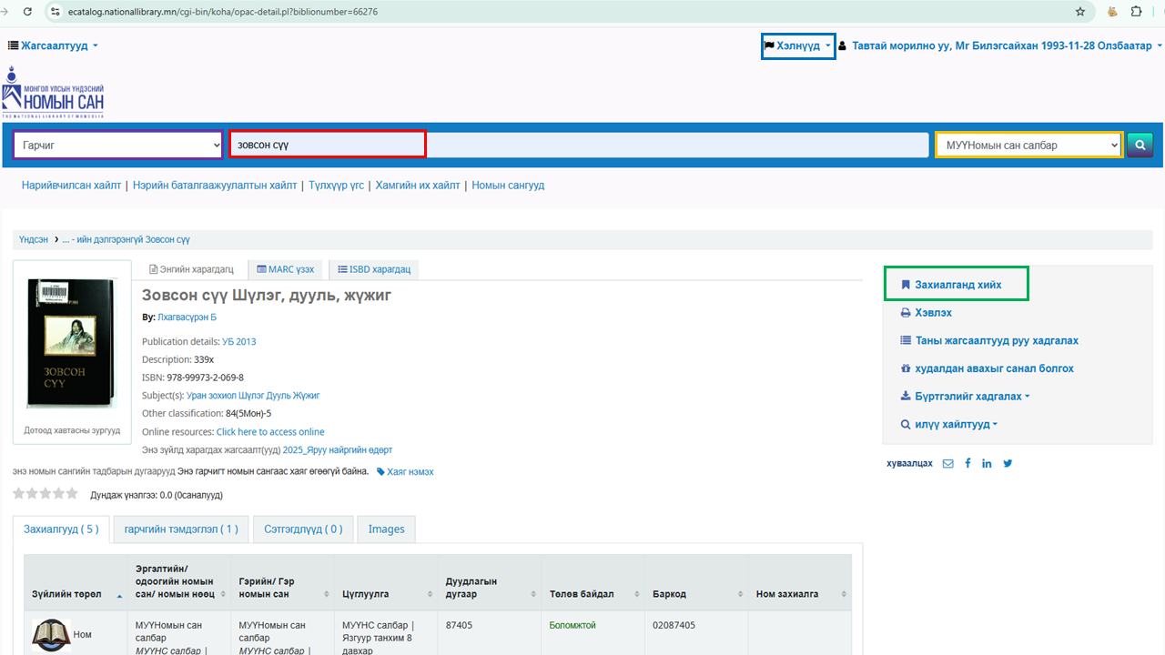Switch to MARC үзэх tab
Viewport: 1165px width, 655px height.
[x=285, y=269]
